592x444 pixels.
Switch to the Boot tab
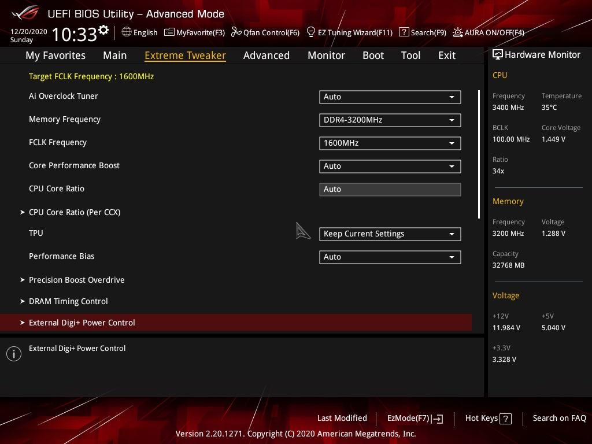(373, 55)
